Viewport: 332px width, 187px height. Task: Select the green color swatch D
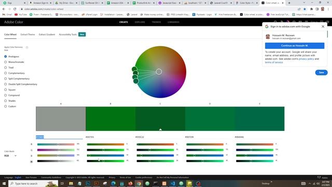click(210, 119)
